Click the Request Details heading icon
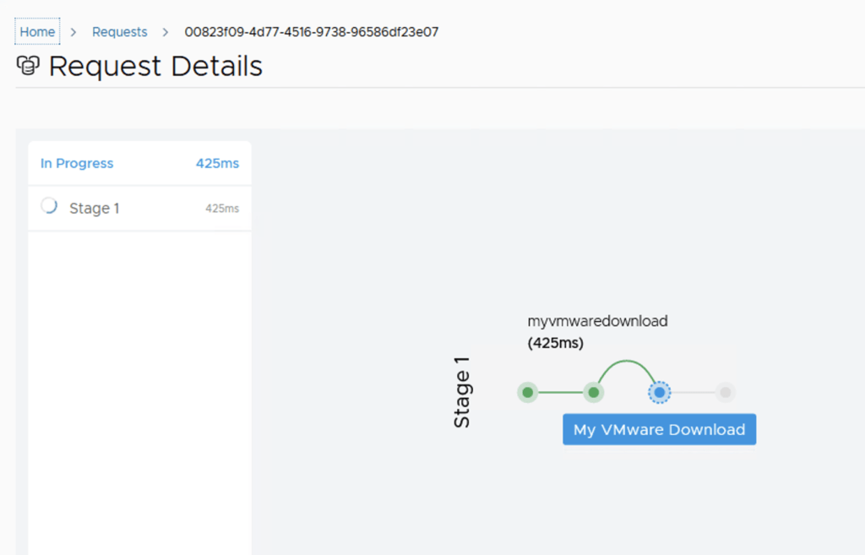This screenshot has height=555, width=865. [x=28, y=66]
